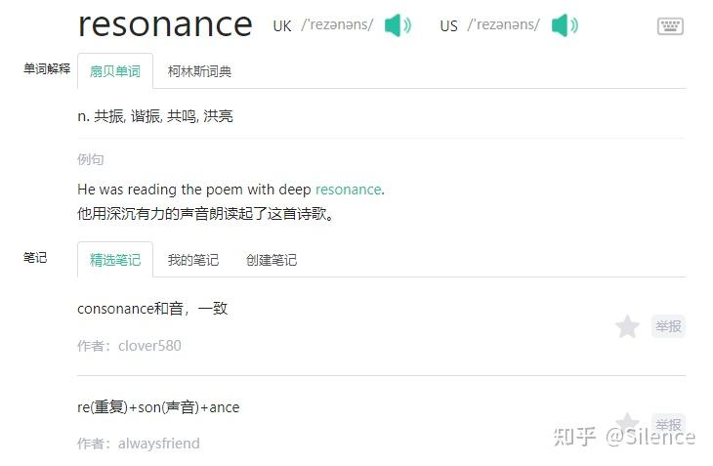This screenshot has width=713, height=466.
Task: Click the keyboard icon at top right
Action: pyautogui.click(x=670, y=26)
